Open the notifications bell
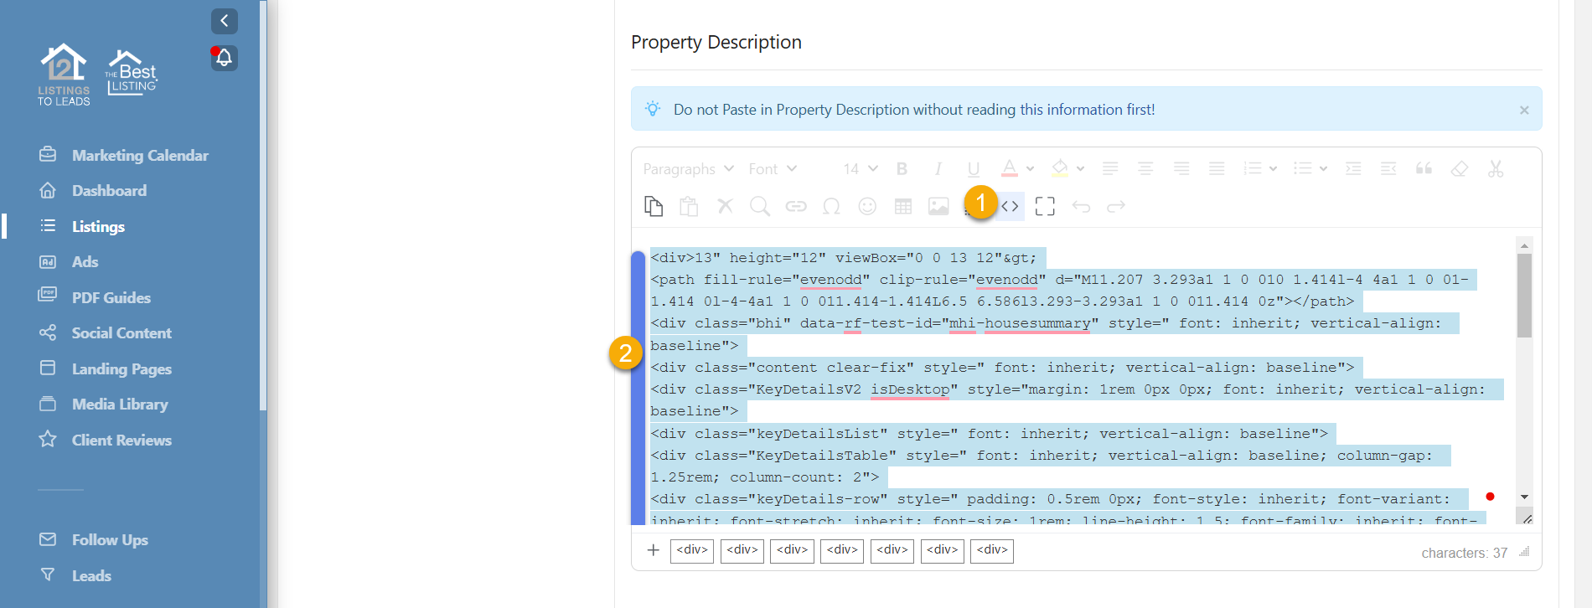Image resolution: width=1592 pixels, height=608 pixels. pyautogui.click(x=224, y=58)
